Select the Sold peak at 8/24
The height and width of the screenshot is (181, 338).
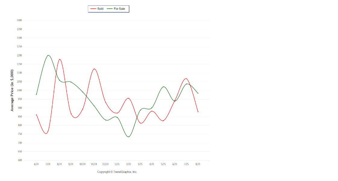click(59, 59)
